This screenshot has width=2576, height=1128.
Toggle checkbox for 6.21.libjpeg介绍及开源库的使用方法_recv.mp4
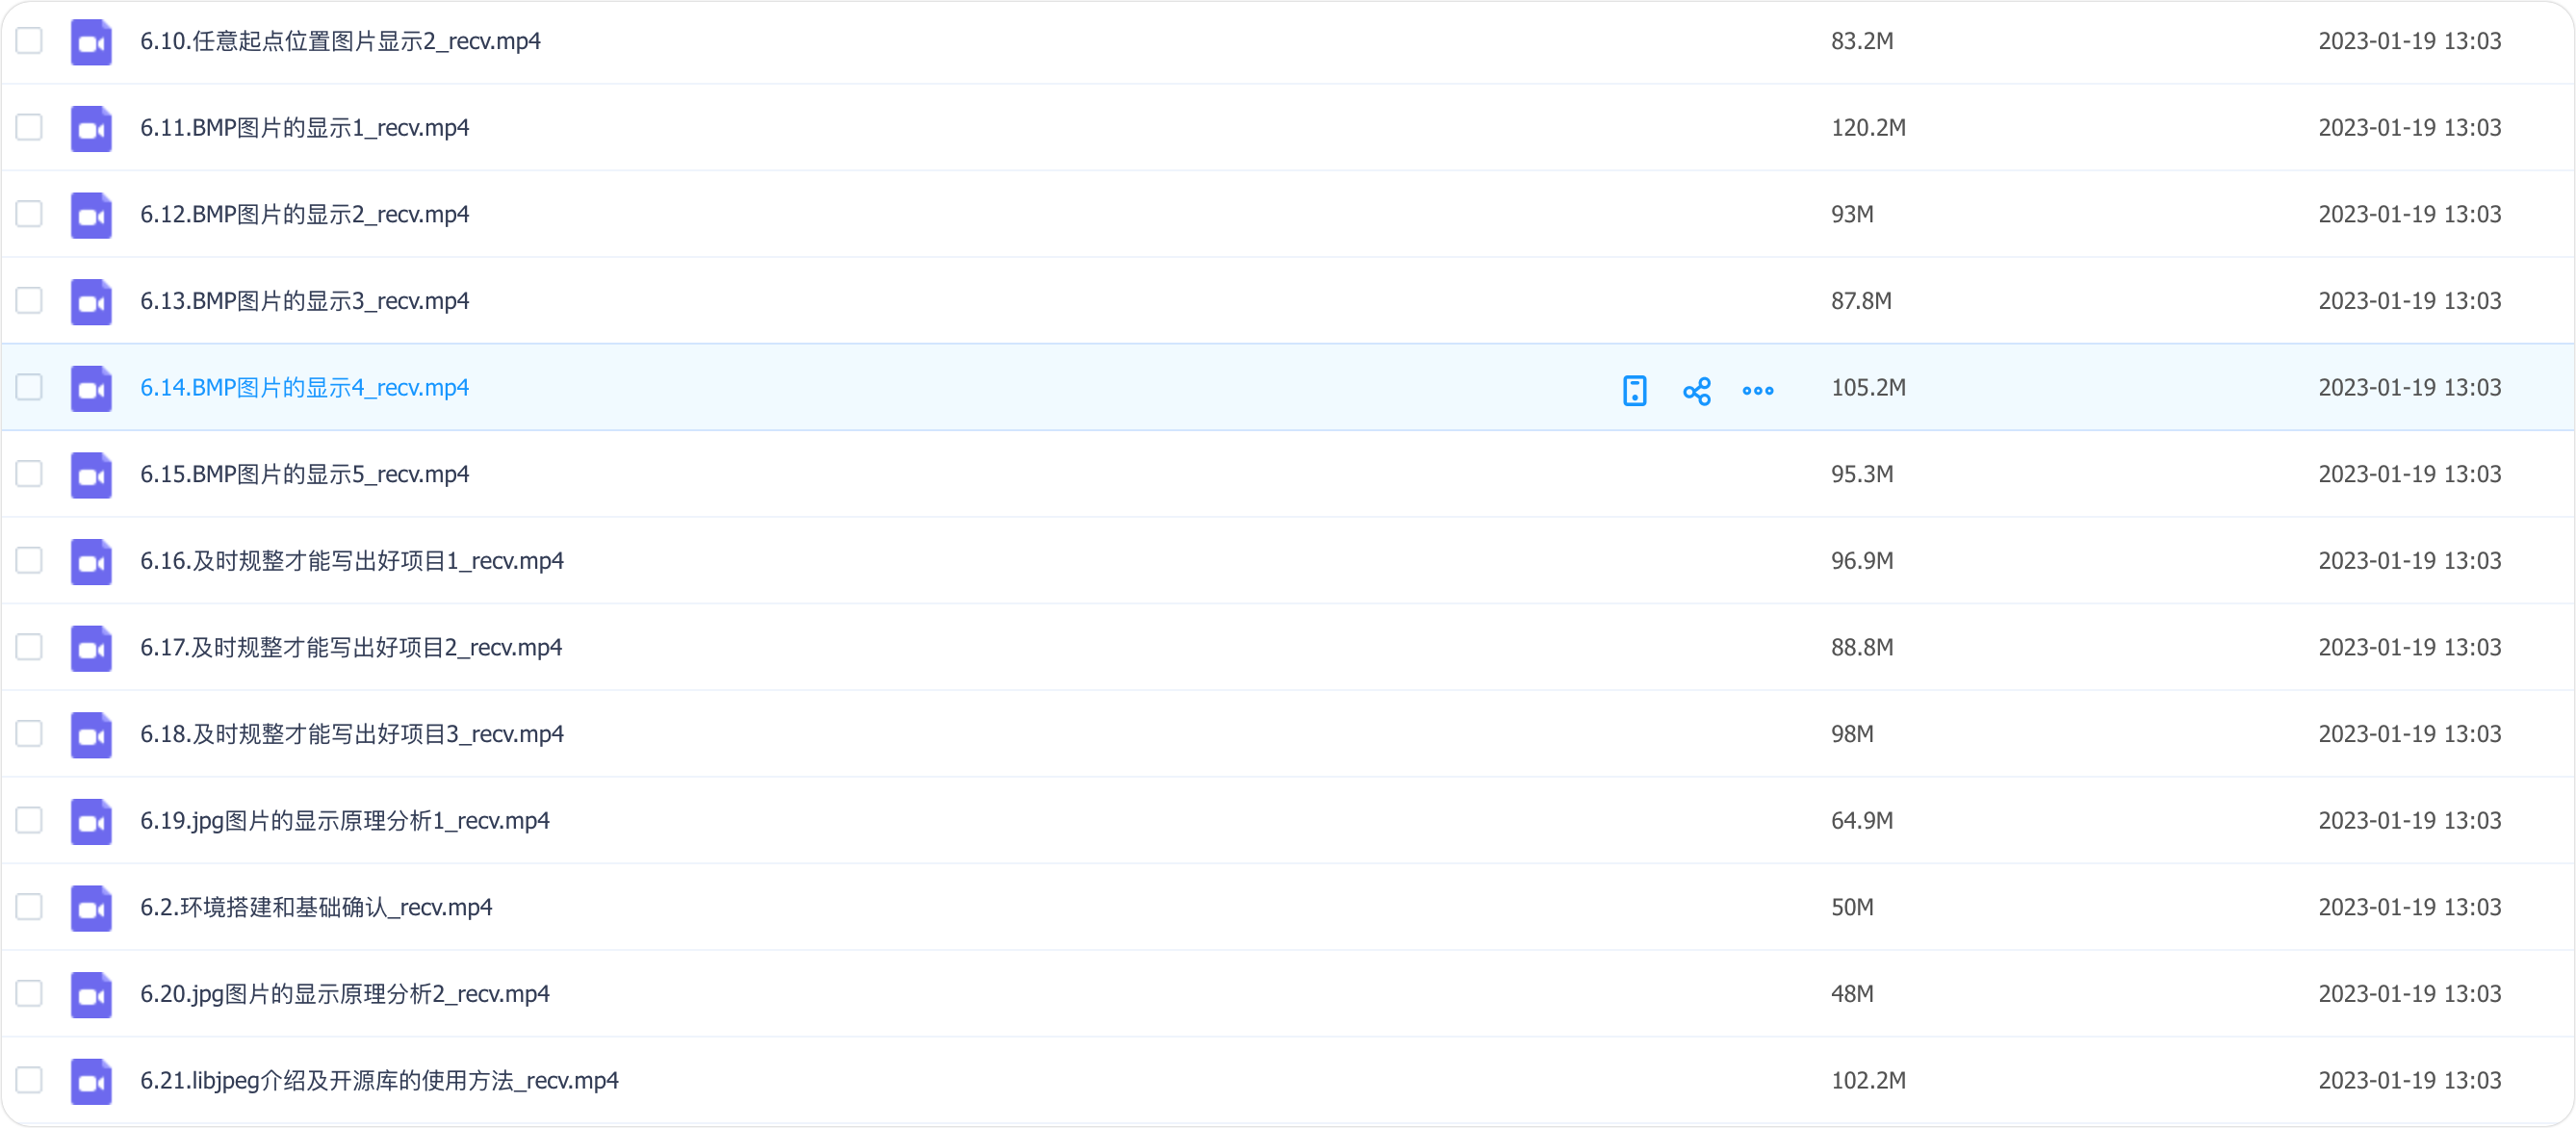tap(29, 1080)
